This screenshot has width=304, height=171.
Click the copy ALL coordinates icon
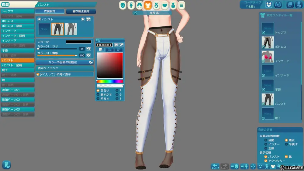tap(299, 5)
